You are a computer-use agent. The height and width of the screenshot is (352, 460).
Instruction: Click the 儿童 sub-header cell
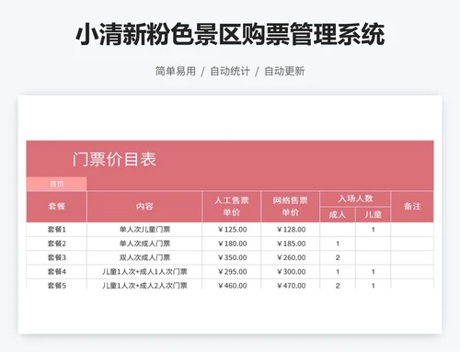(373, 214)
